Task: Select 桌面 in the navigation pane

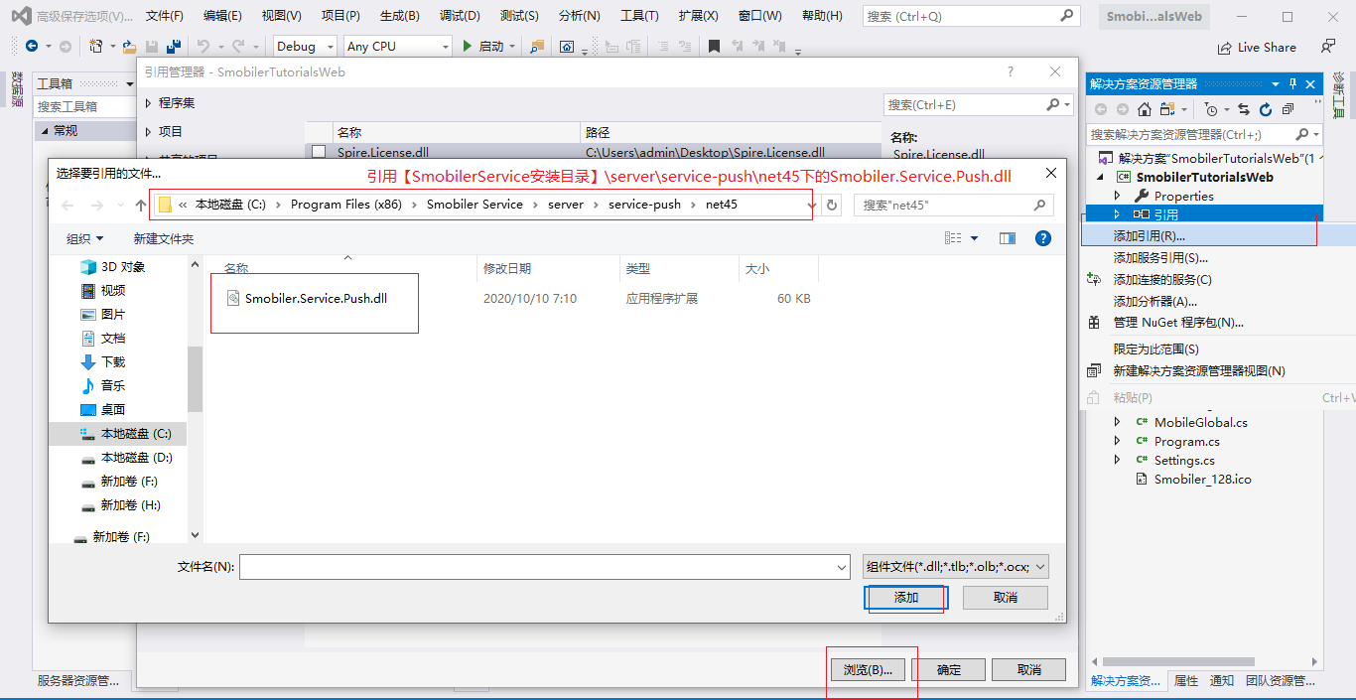Action: tap(113, 409)
